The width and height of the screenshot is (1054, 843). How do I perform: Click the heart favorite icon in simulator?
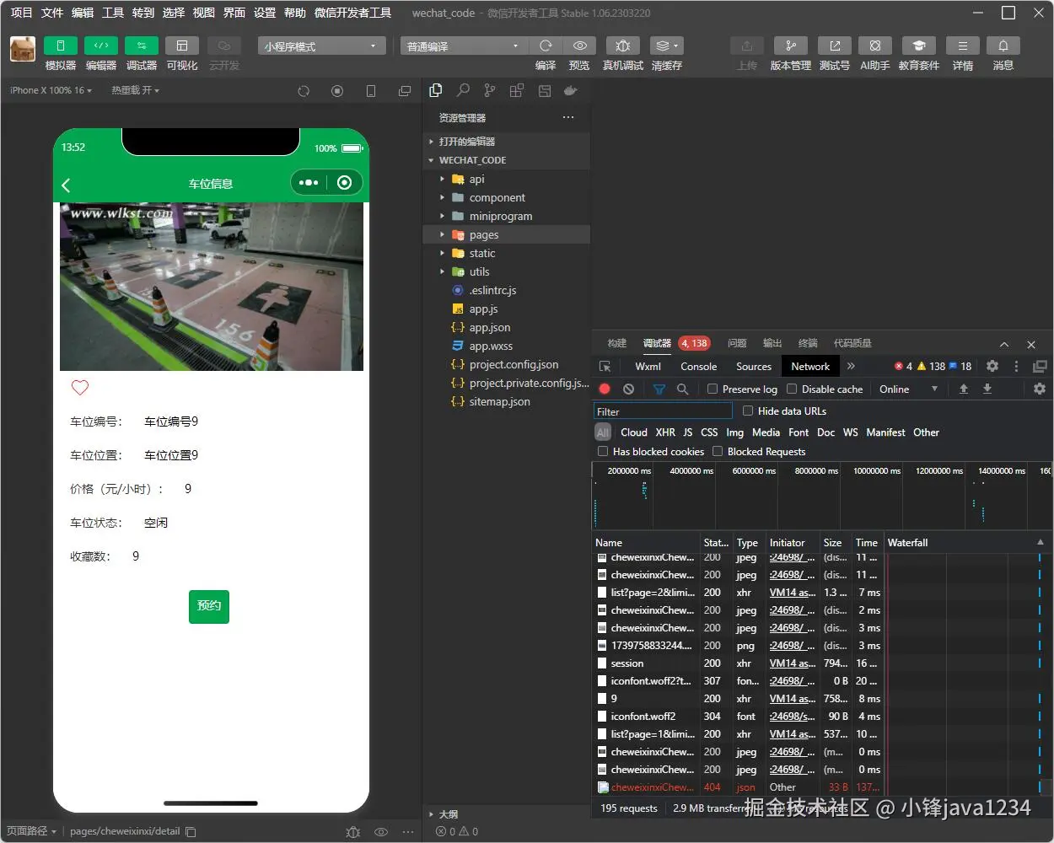(x=80, y=388)
